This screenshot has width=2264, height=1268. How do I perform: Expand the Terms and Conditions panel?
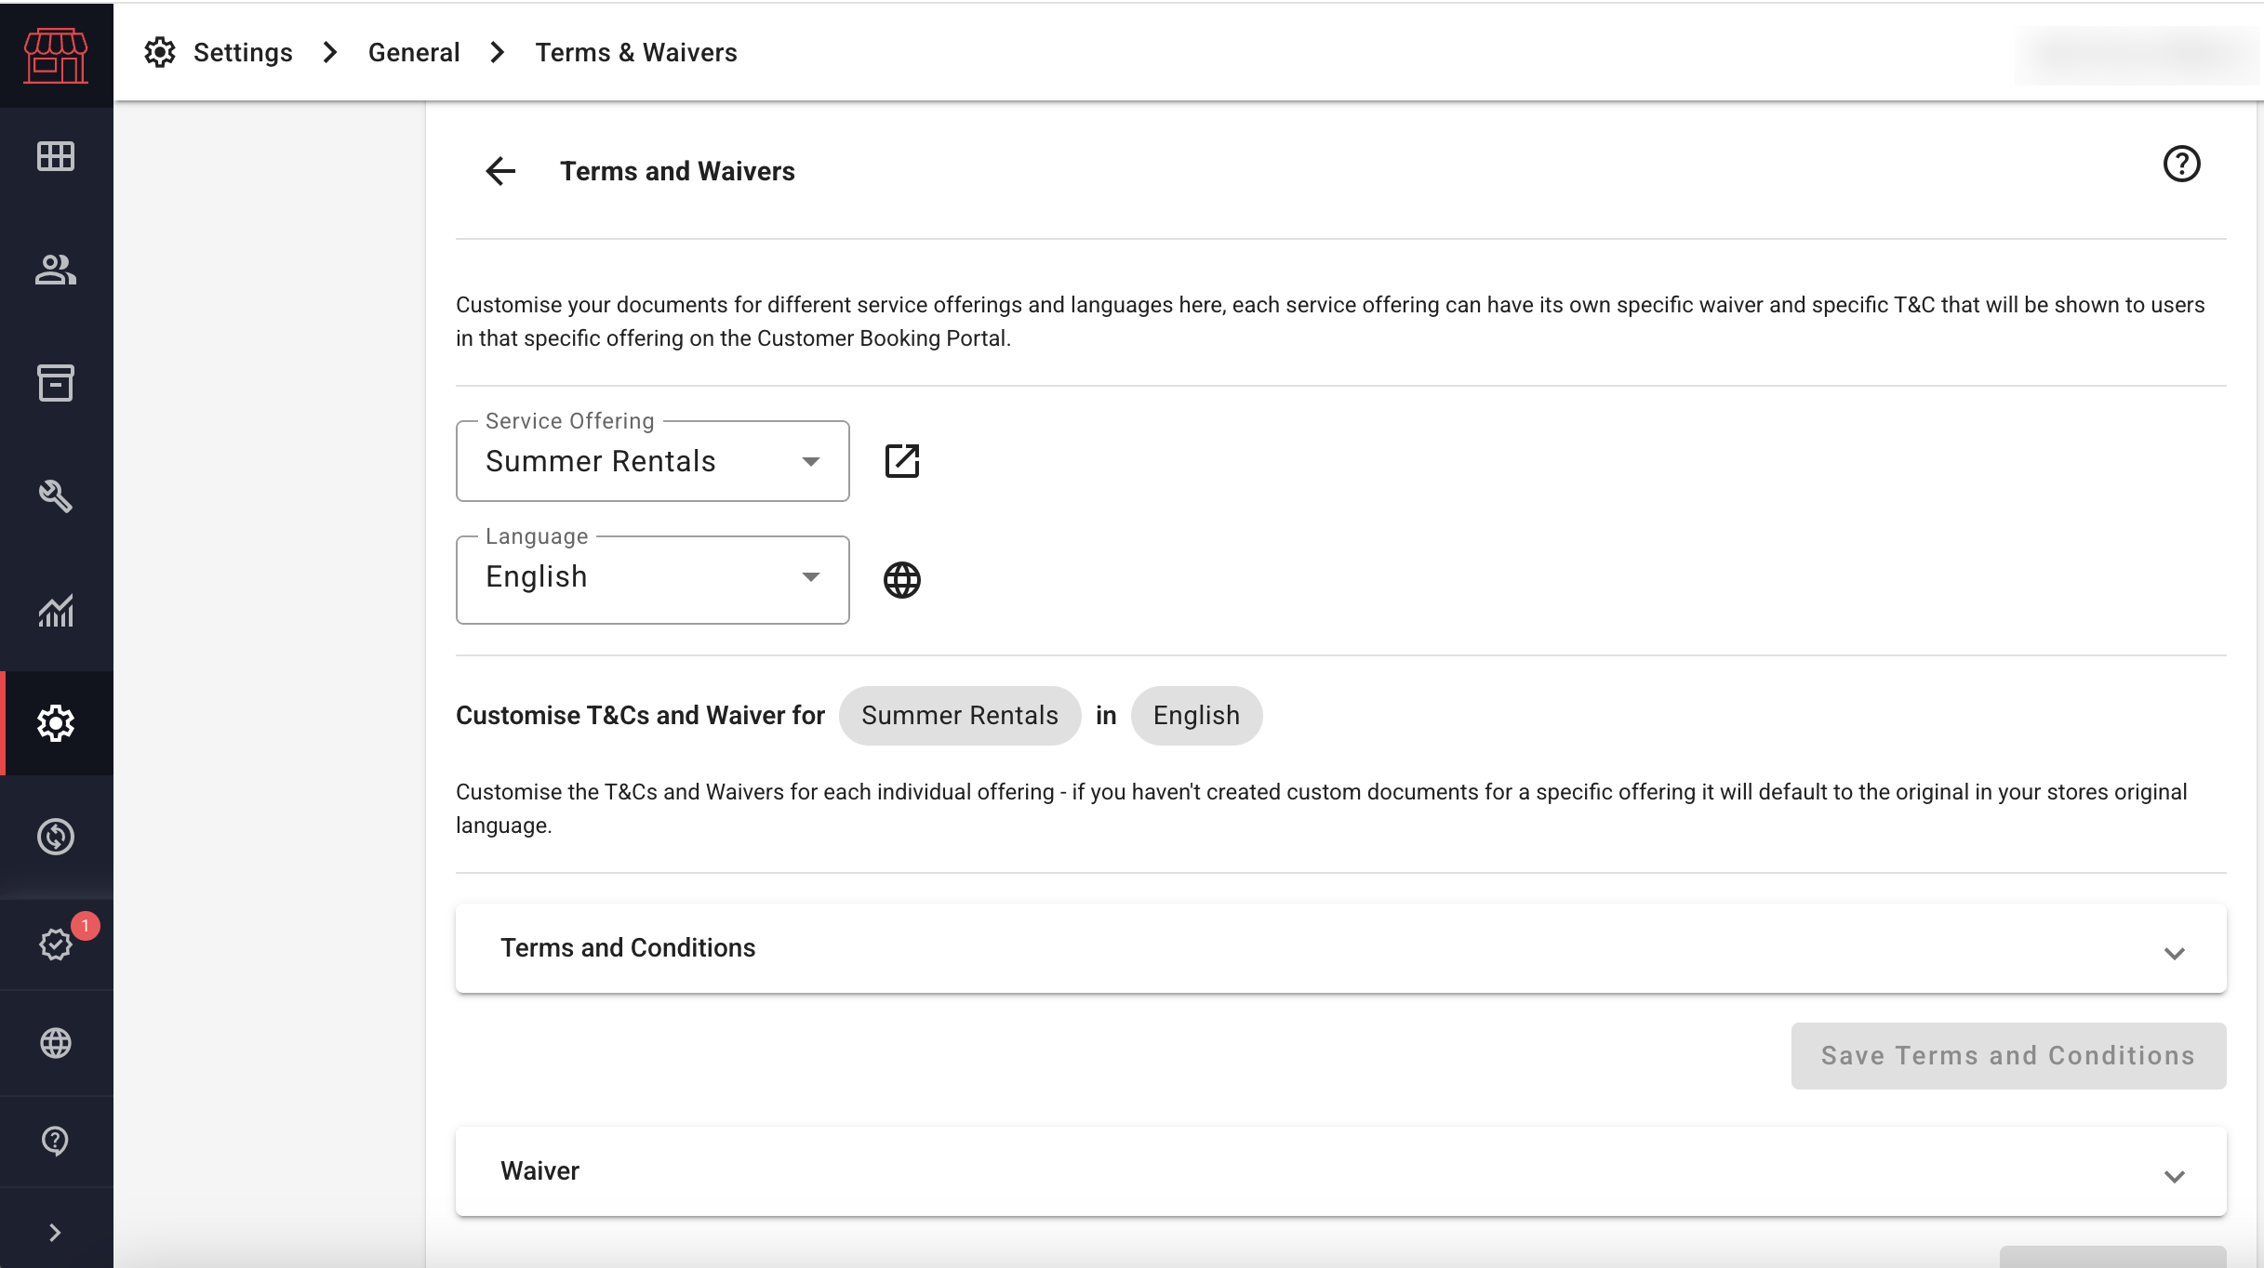1340,948
